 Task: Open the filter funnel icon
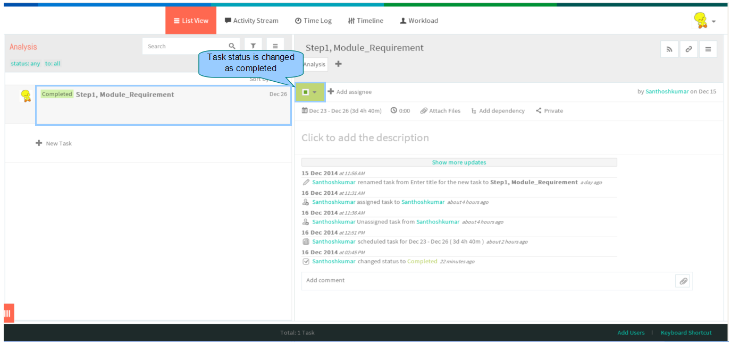pyautogui.click(x=253, y=46)
